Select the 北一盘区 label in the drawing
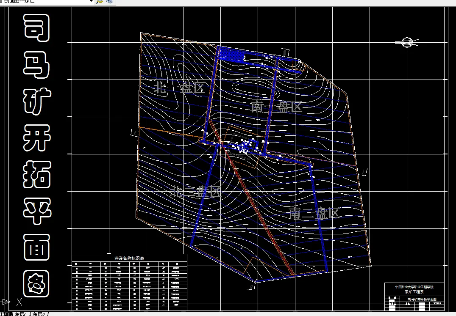This screenshot has height=316, width=456. (x=179, y=87)
